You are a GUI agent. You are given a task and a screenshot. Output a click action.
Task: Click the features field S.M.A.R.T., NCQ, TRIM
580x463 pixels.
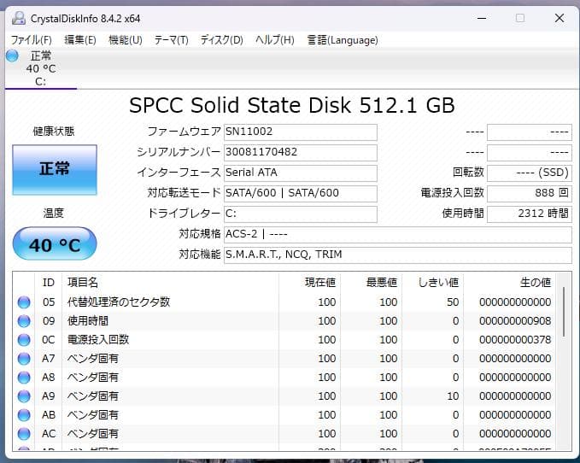click(x=398, y=255)
